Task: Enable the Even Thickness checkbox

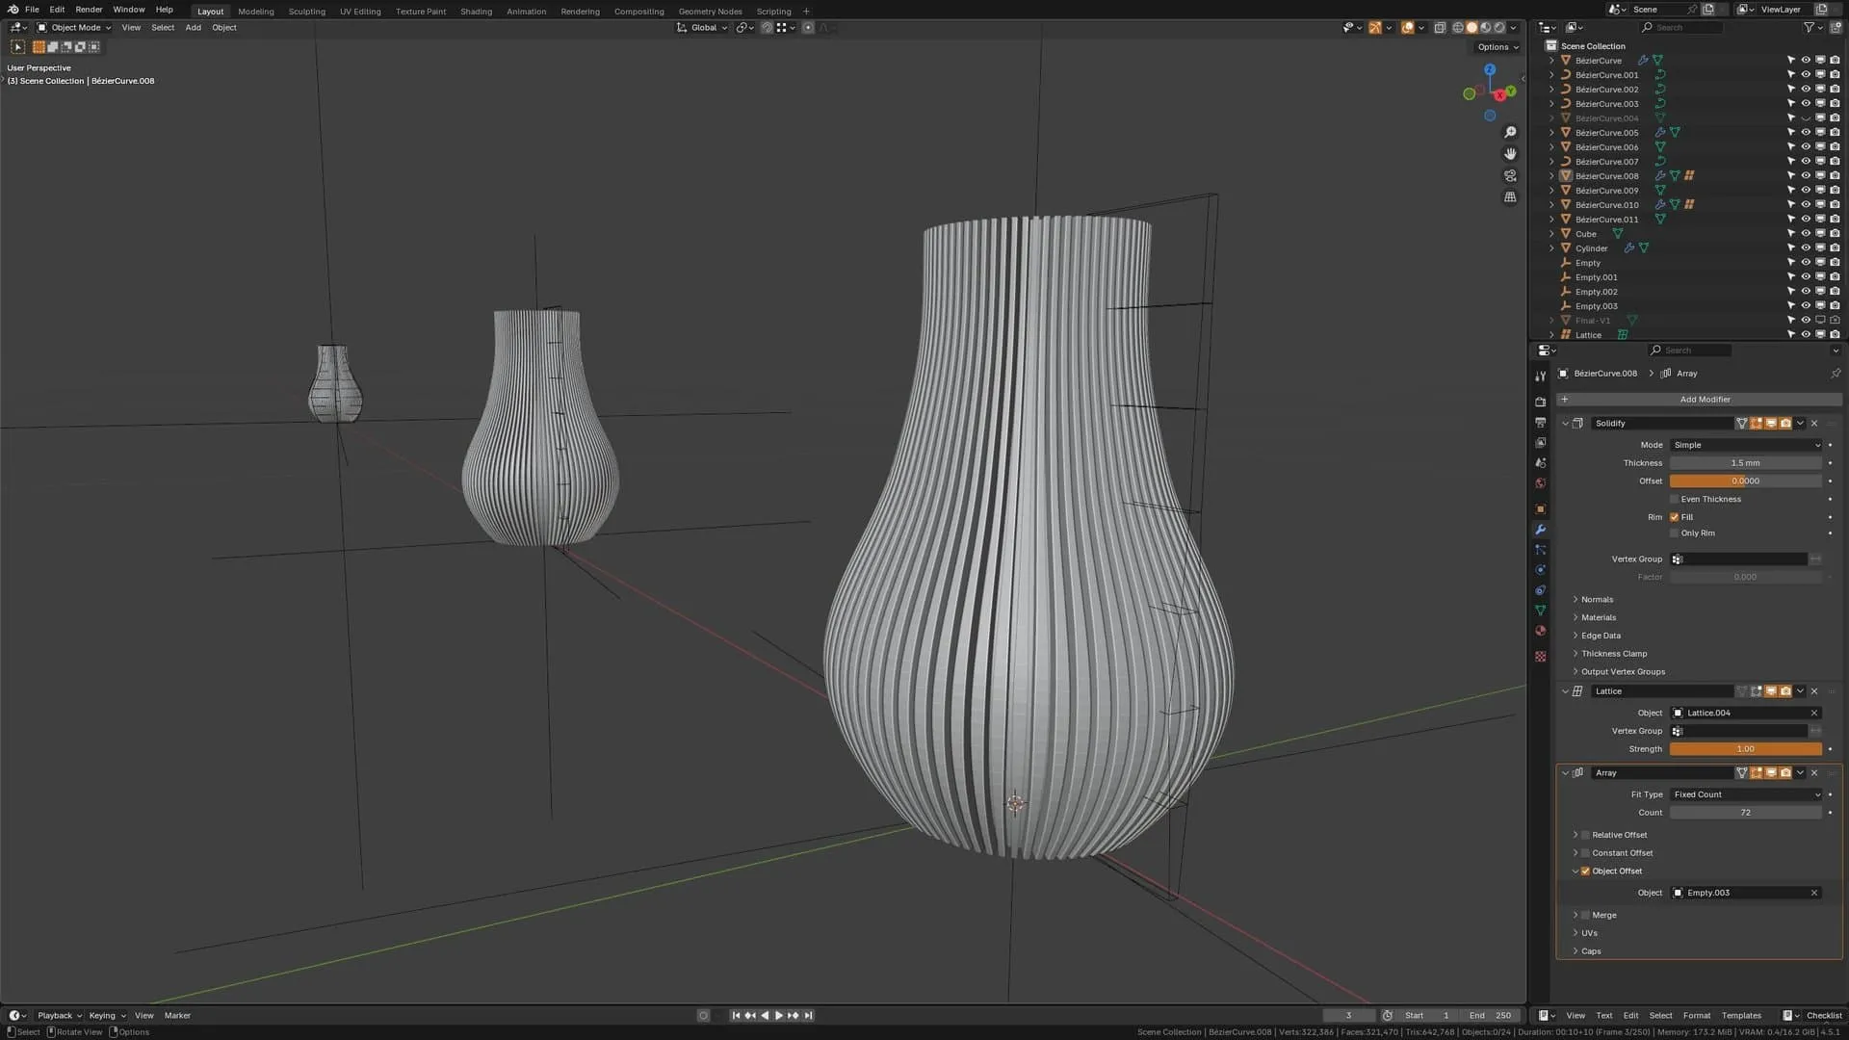Action: (1675, 499)
